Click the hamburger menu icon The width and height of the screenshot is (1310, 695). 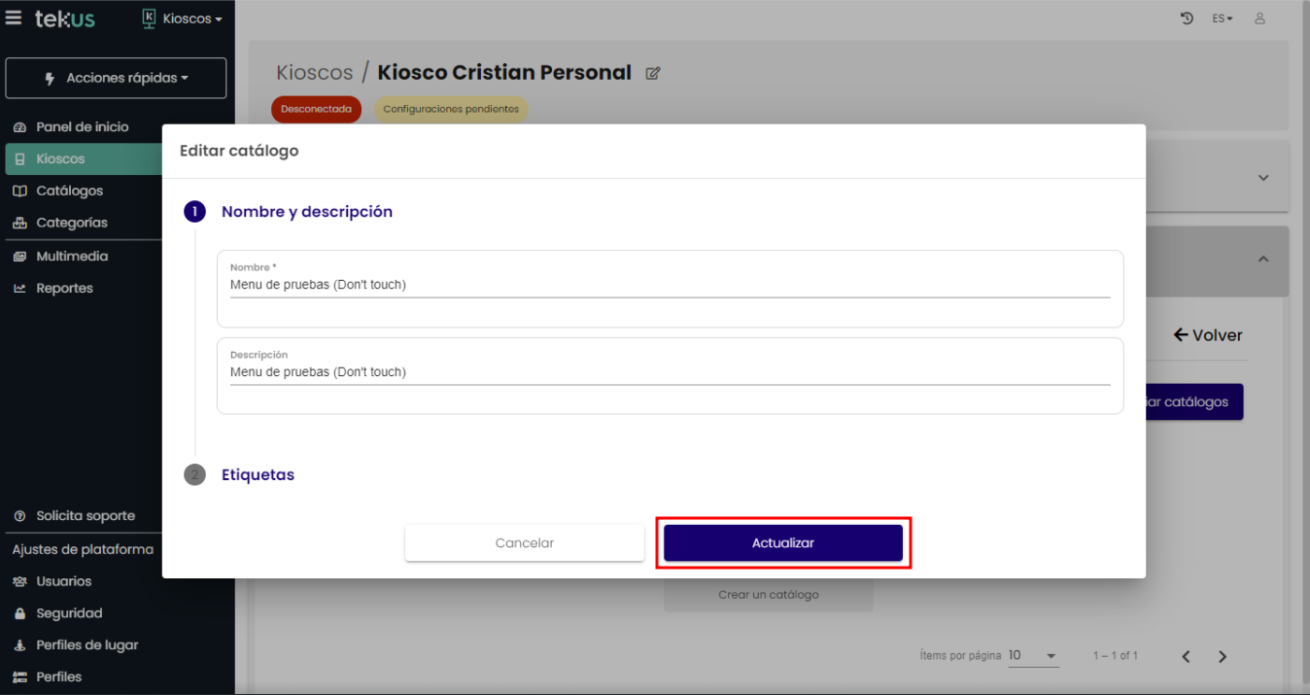[14, 18]
